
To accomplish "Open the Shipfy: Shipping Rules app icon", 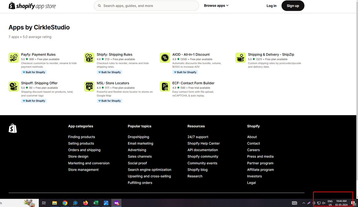I will (89, 58).
